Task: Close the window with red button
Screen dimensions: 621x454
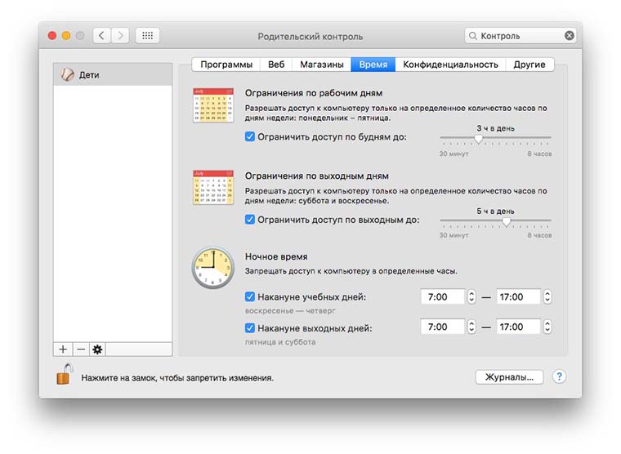Action: coord(51,36)
